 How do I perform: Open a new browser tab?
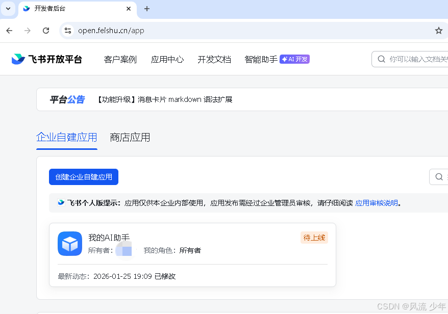(147, 9)
